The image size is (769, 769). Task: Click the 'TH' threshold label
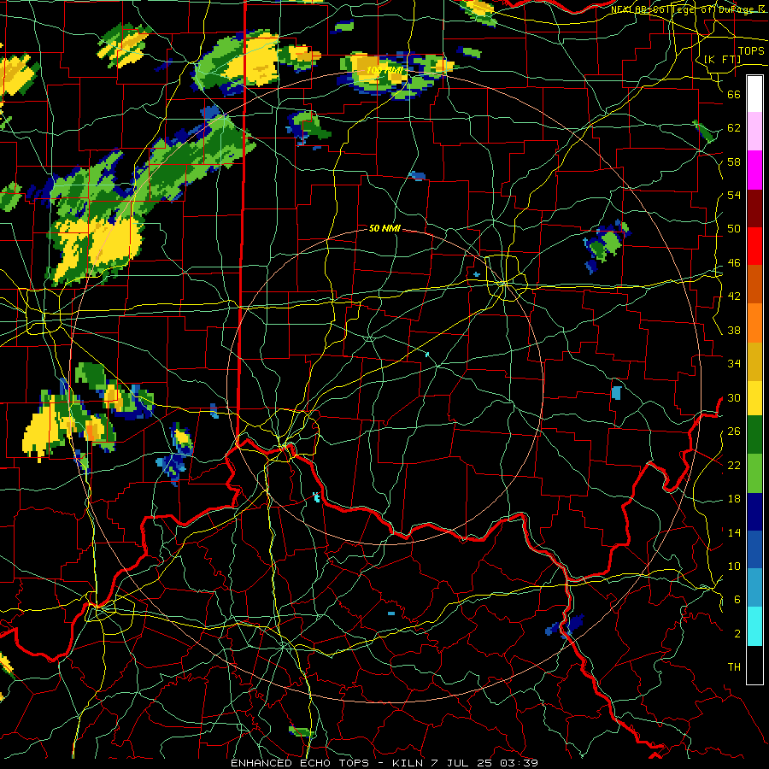tap(734, 667)
